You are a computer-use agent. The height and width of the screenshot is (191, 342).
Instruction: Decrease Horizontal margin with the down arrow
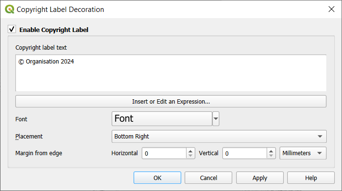click(191, 156)
